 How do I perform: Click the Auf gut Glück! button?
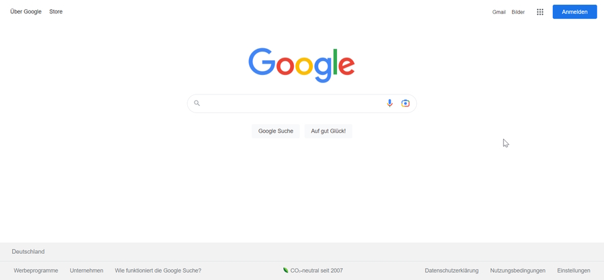(x=328, y=131)
